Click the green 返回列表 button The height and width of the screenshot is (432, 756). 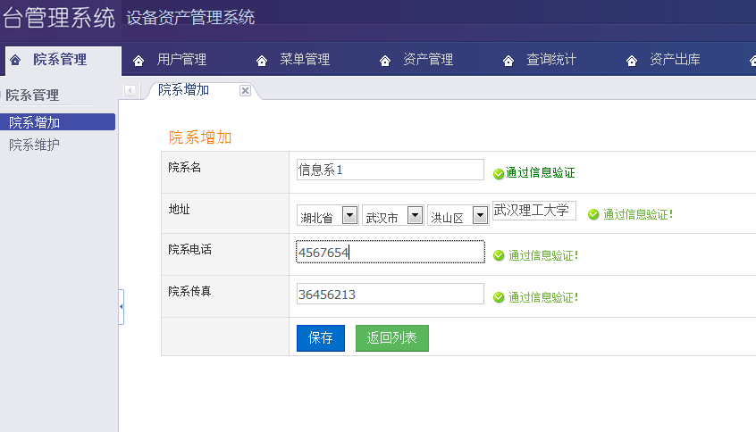391,338
